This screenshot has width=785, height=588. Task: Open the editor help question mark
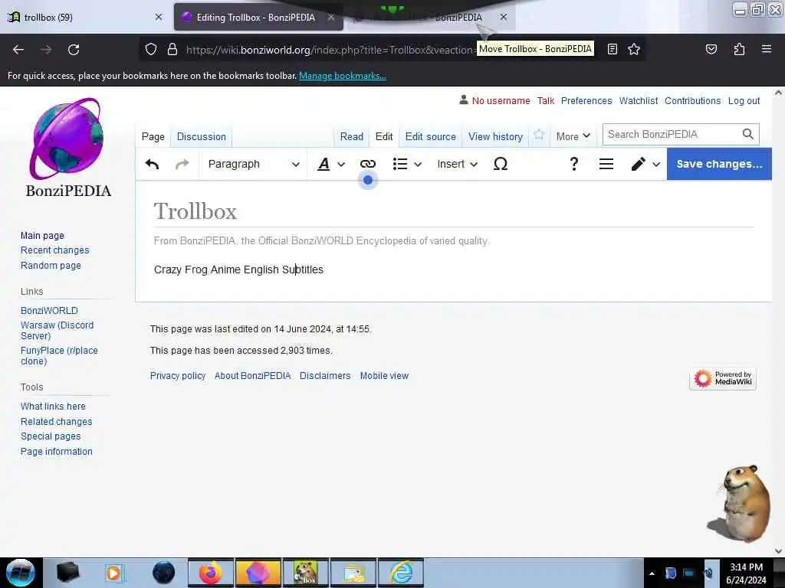(573, 164)
